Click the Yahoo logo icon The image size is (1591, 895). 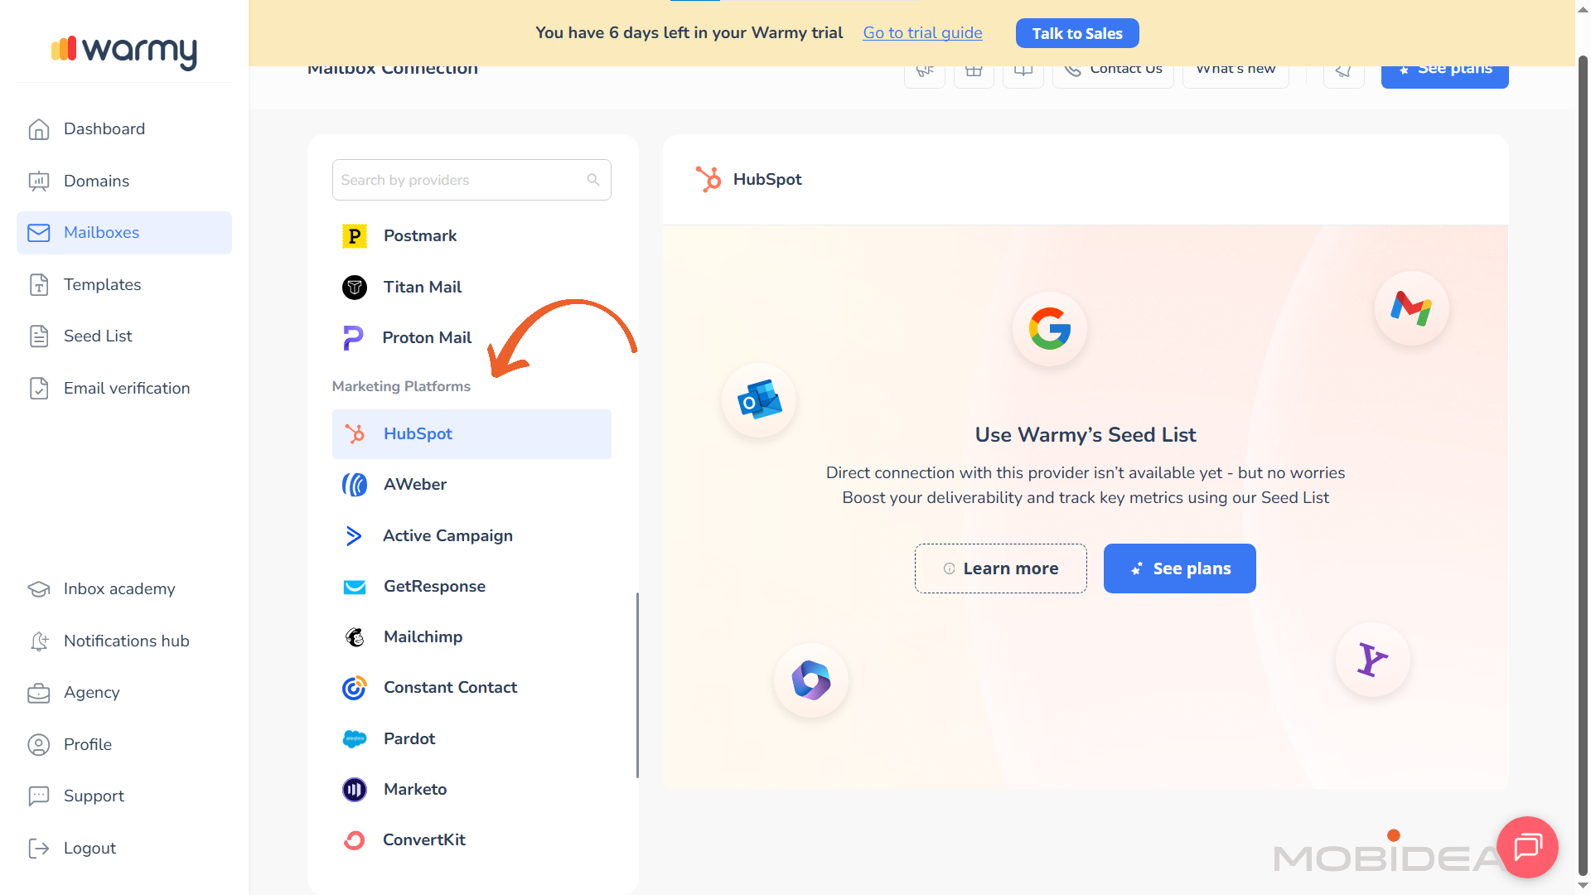(x=1372, y=660)
